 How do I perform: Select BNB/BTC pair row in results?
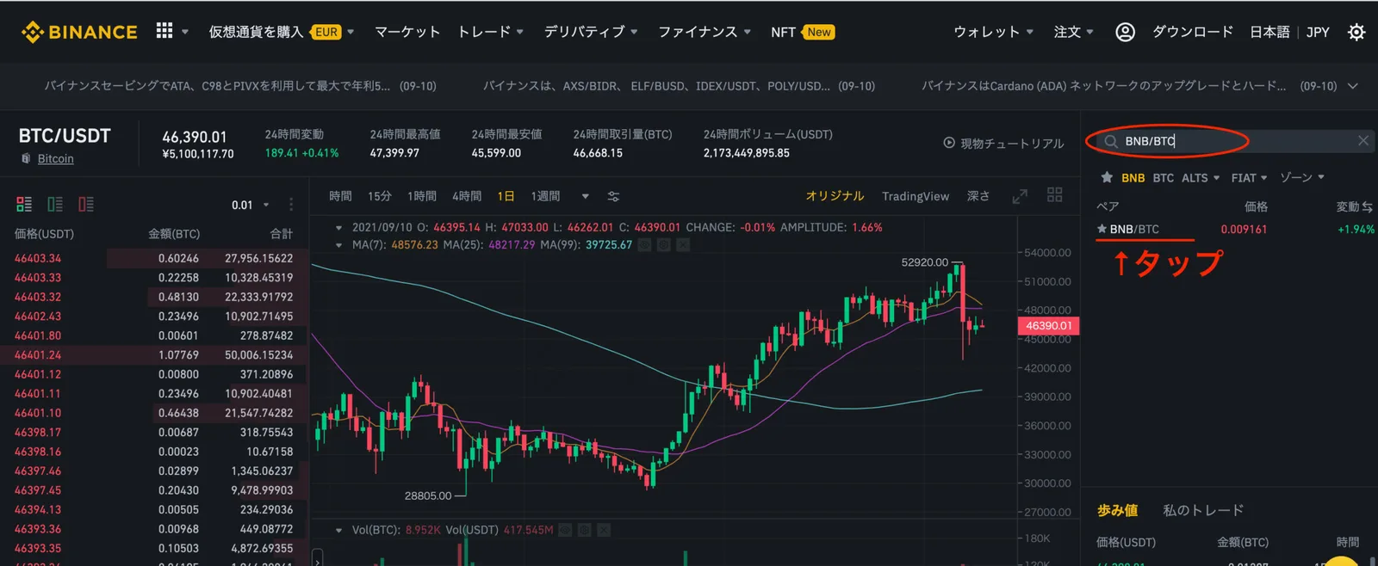pyautogui.click(x=1235, y=229)
